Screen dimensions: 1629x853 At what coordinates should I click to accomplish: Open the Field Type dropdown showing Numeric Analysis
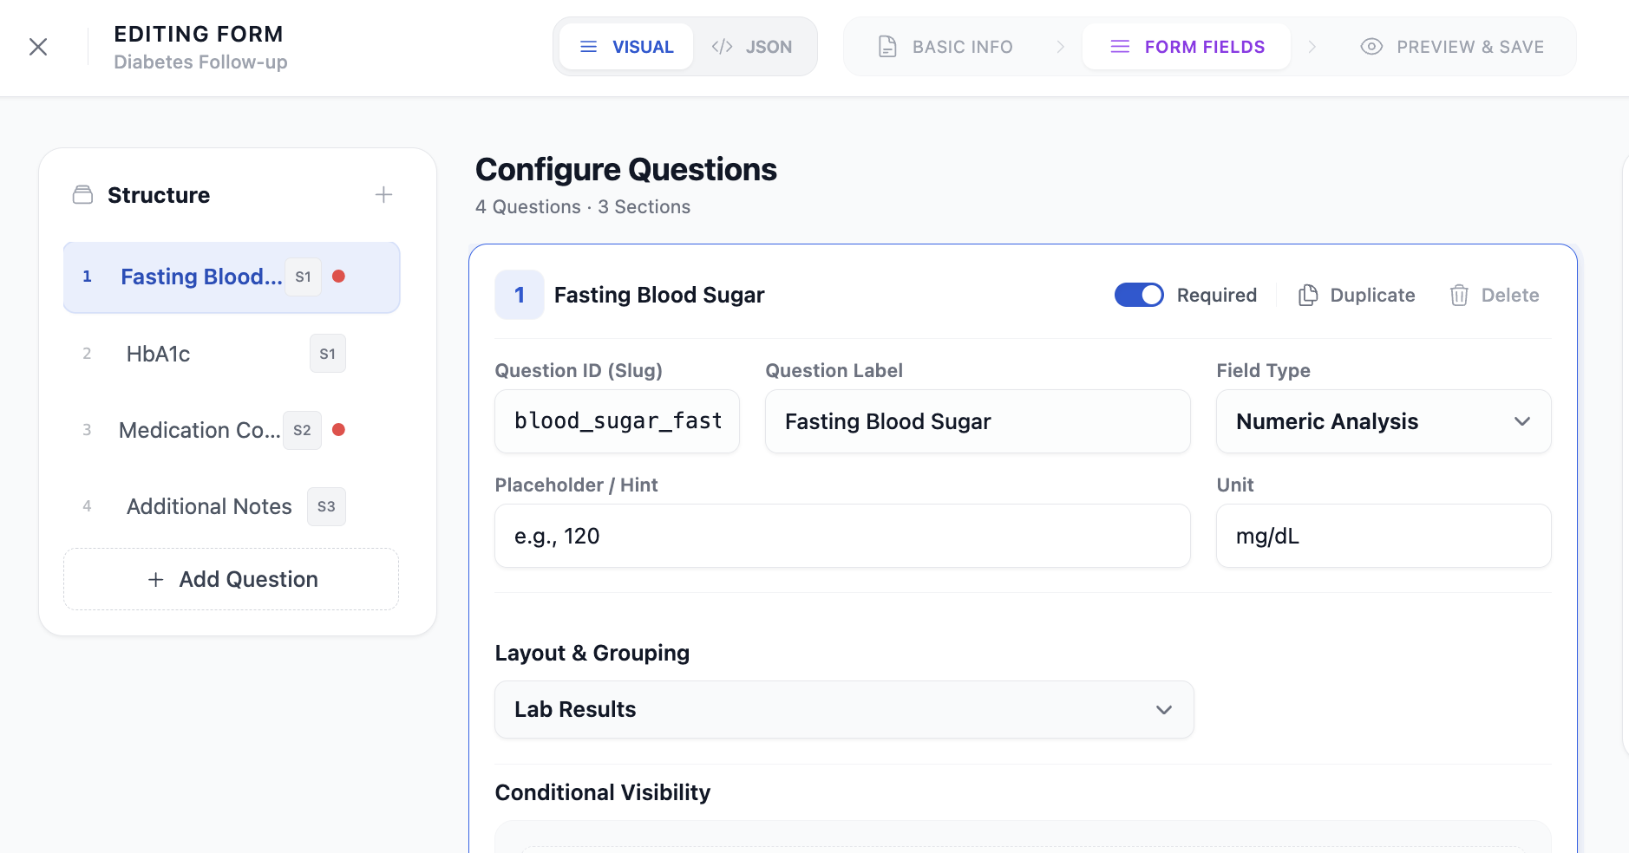pyautogui.click(x=1383, y=421)
